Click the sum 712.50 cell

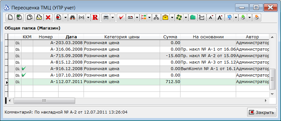click(170, 82)
